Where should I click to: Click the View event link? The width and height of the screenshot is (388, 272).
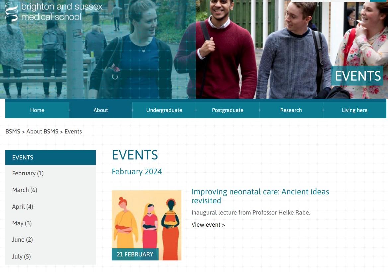click(208, 225)
